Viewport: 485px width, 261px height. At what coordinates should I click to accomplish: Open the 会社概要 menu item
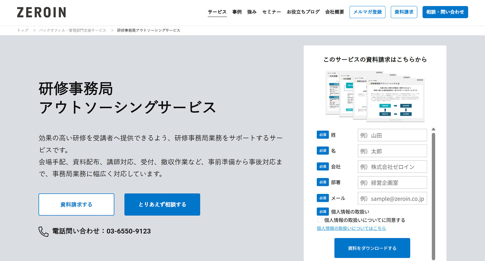click(335, 12)
